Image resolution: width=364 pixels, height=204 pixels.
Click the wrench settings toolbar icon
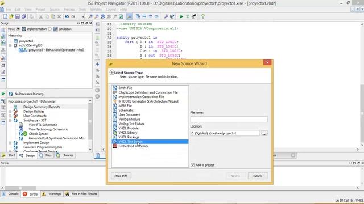[x=166, y=16]
